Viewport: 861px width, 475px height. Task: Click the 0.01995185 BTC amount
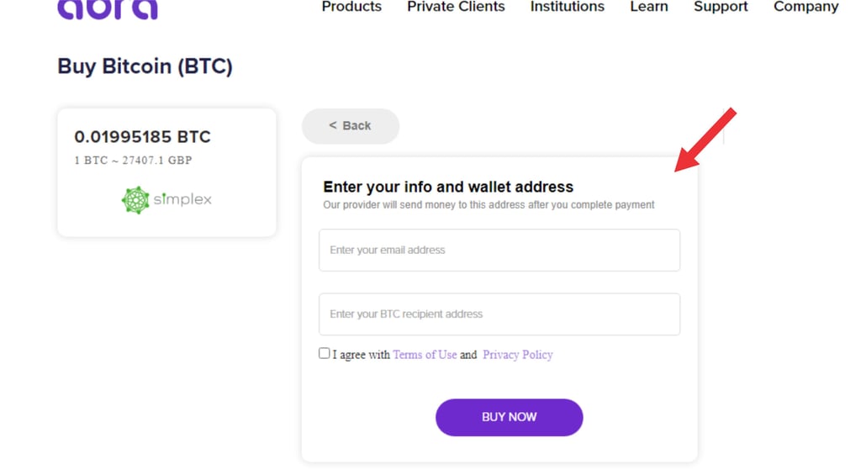click(x=142, y=137)
